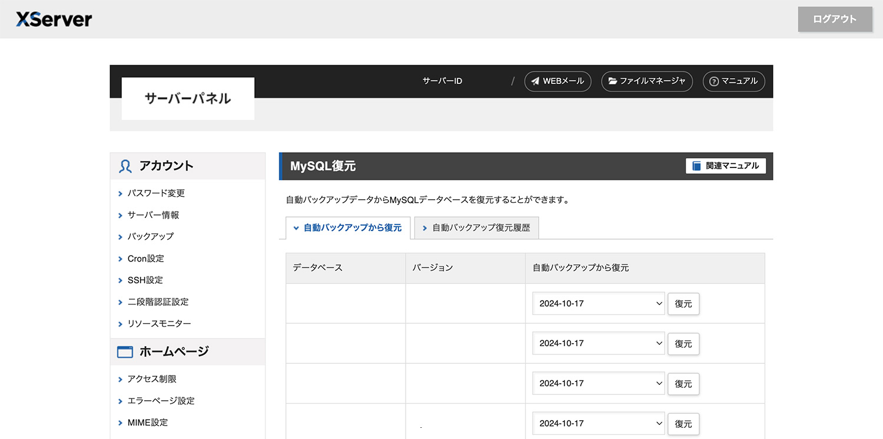Click the folder icon in ファイルマネージャ
This screenshot has height=439, width=883.
pos(613,81)
